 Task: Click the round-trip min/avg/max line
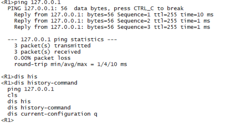pyautogui.click(x=71, y=64)
